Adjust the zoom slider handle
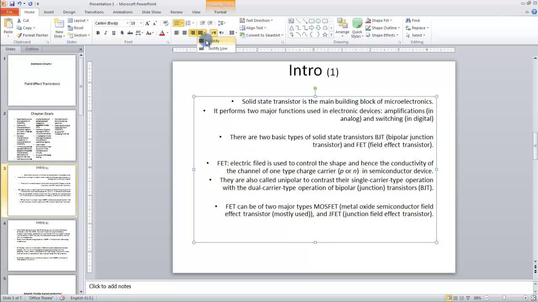The height and width of the screenshot is (302, 538). (x=504, y=298)
